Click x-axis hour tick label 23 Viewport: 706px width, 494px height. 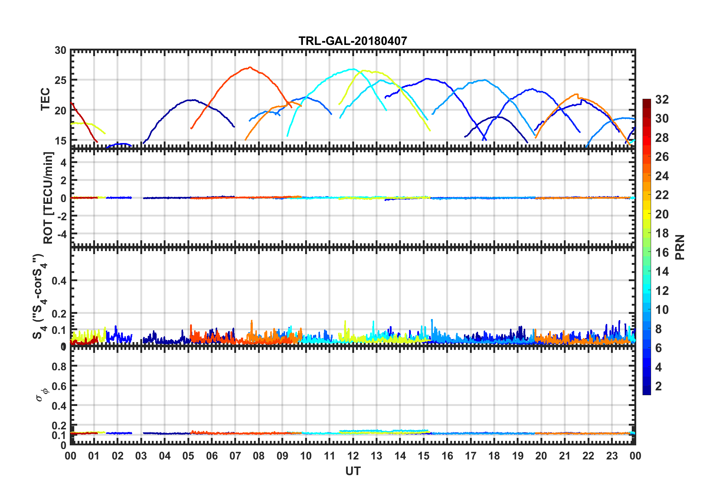tap(612, 456)
